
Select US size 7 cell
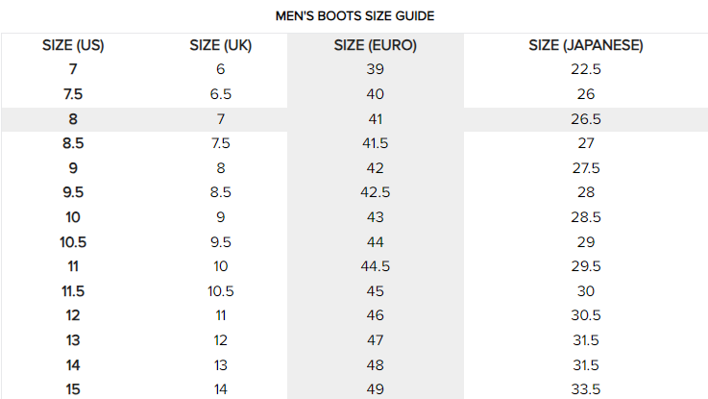pyautogui.click(x=73, y=69)
